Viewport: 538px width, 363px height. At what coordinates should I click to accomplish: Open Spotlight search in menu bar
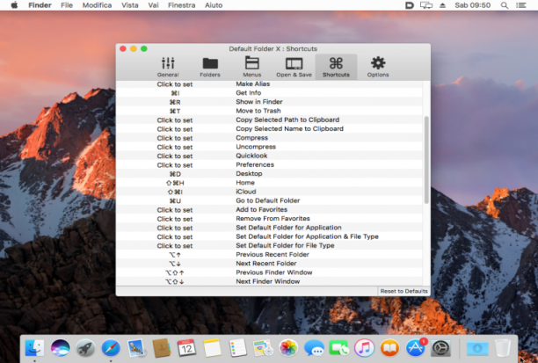505,5
